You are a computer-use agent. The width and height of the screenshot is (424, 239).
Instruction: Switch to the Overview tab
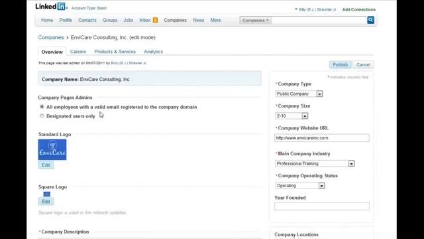[x=52, y=52]
